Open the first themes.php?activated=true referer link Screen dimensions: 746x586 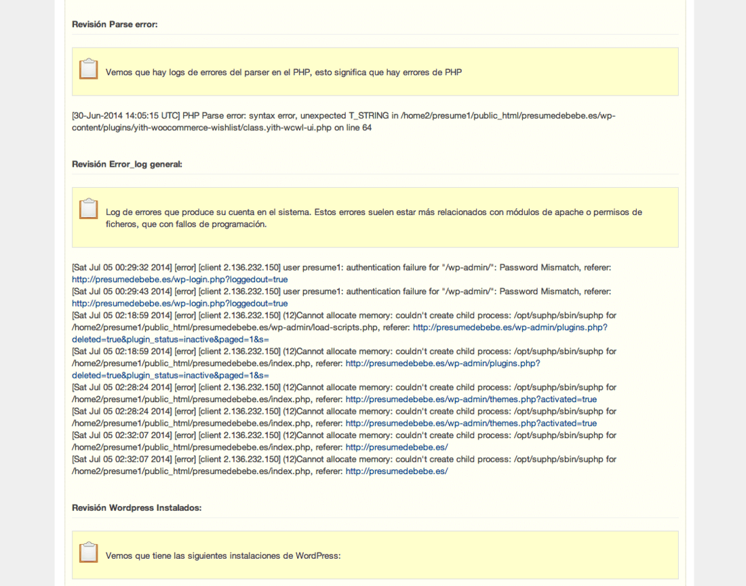pyautogui.click(x=471, y=399)
